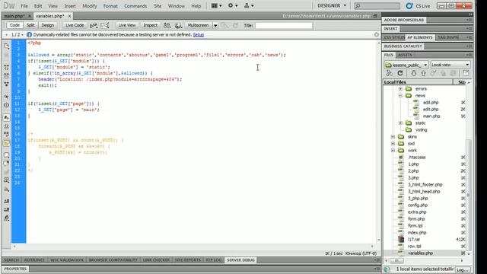
Task: Click the refresh icon left of Title
Action: 235,25
